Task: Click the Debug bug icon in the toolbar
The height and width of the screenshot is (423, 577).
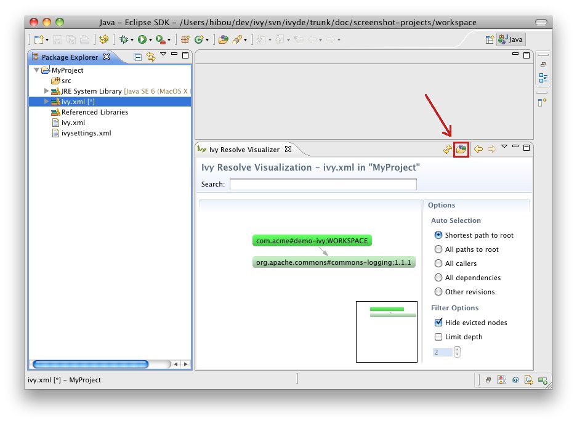Action: click(124, 39)
